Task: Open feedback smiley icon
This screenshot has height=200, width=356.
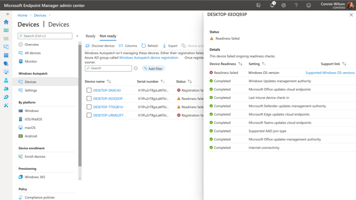Action: click(309, 5)
